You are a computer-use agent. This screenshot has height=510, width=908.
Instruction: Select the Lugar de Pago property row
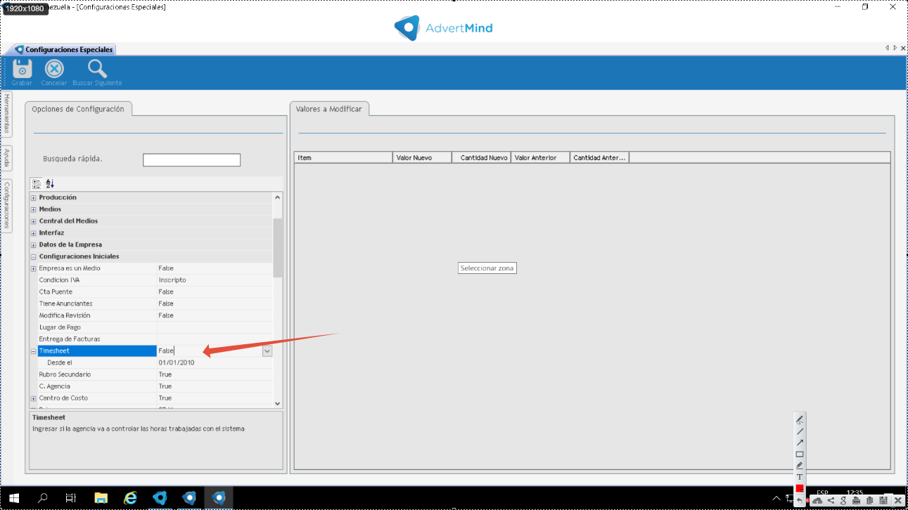pos(155,327)
